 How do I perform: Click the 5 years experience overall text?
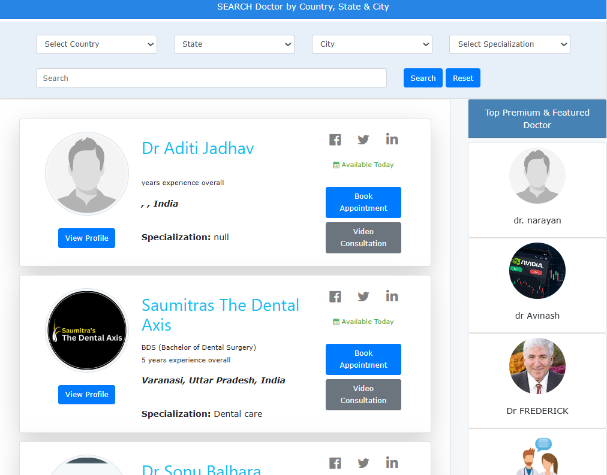pyautogui.click(x=186, y=360)
